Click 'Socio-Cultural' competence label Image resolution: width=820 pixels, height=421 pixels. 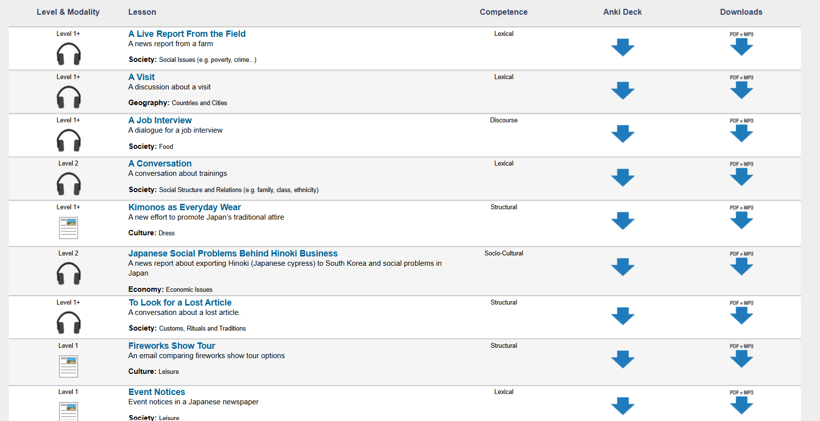[x=504, y=253]
